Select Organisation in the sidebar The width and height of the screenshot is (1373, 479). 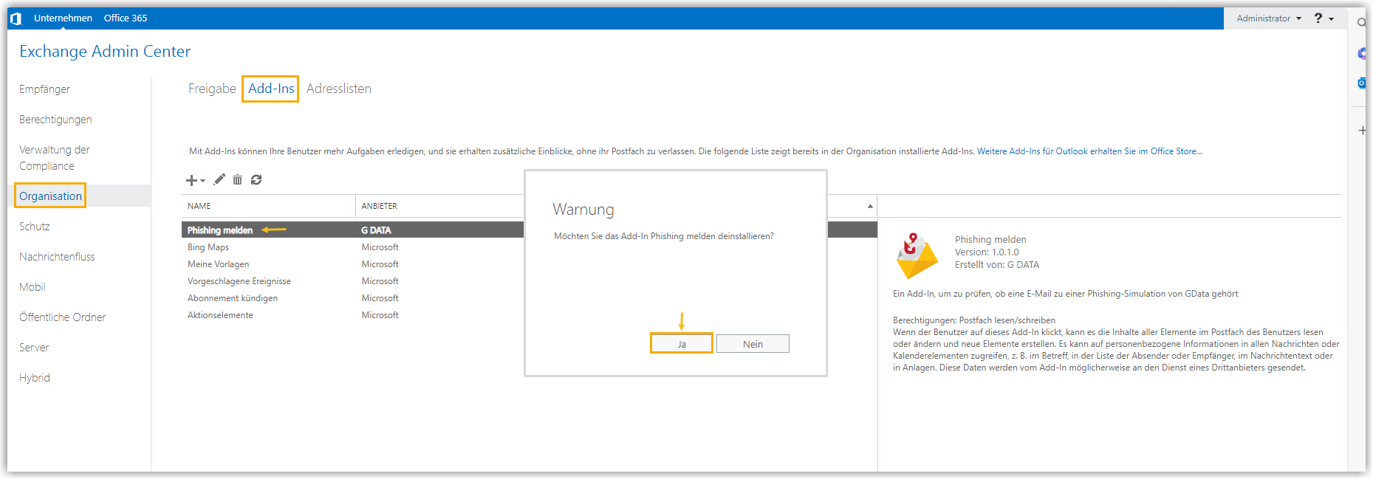50,196
